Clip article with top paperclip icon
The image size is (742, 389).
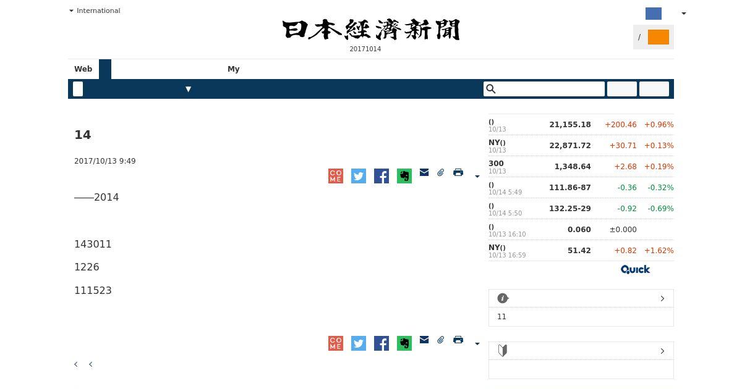441,172
